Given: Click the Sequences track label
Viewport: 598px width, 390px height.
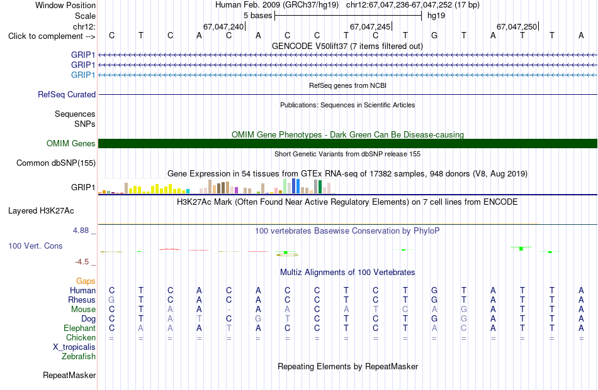Looking at the screenshot, I should pos(75,114).
